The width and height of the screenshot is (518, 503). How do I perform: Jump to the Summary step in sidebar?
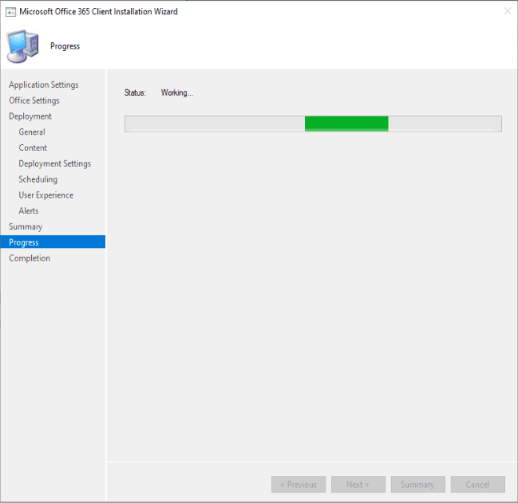(26, 226)
